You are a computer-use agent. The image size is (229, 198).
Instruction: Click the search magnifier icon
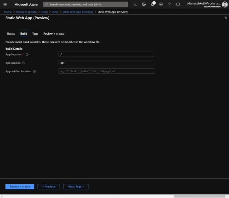click(46, 5)
